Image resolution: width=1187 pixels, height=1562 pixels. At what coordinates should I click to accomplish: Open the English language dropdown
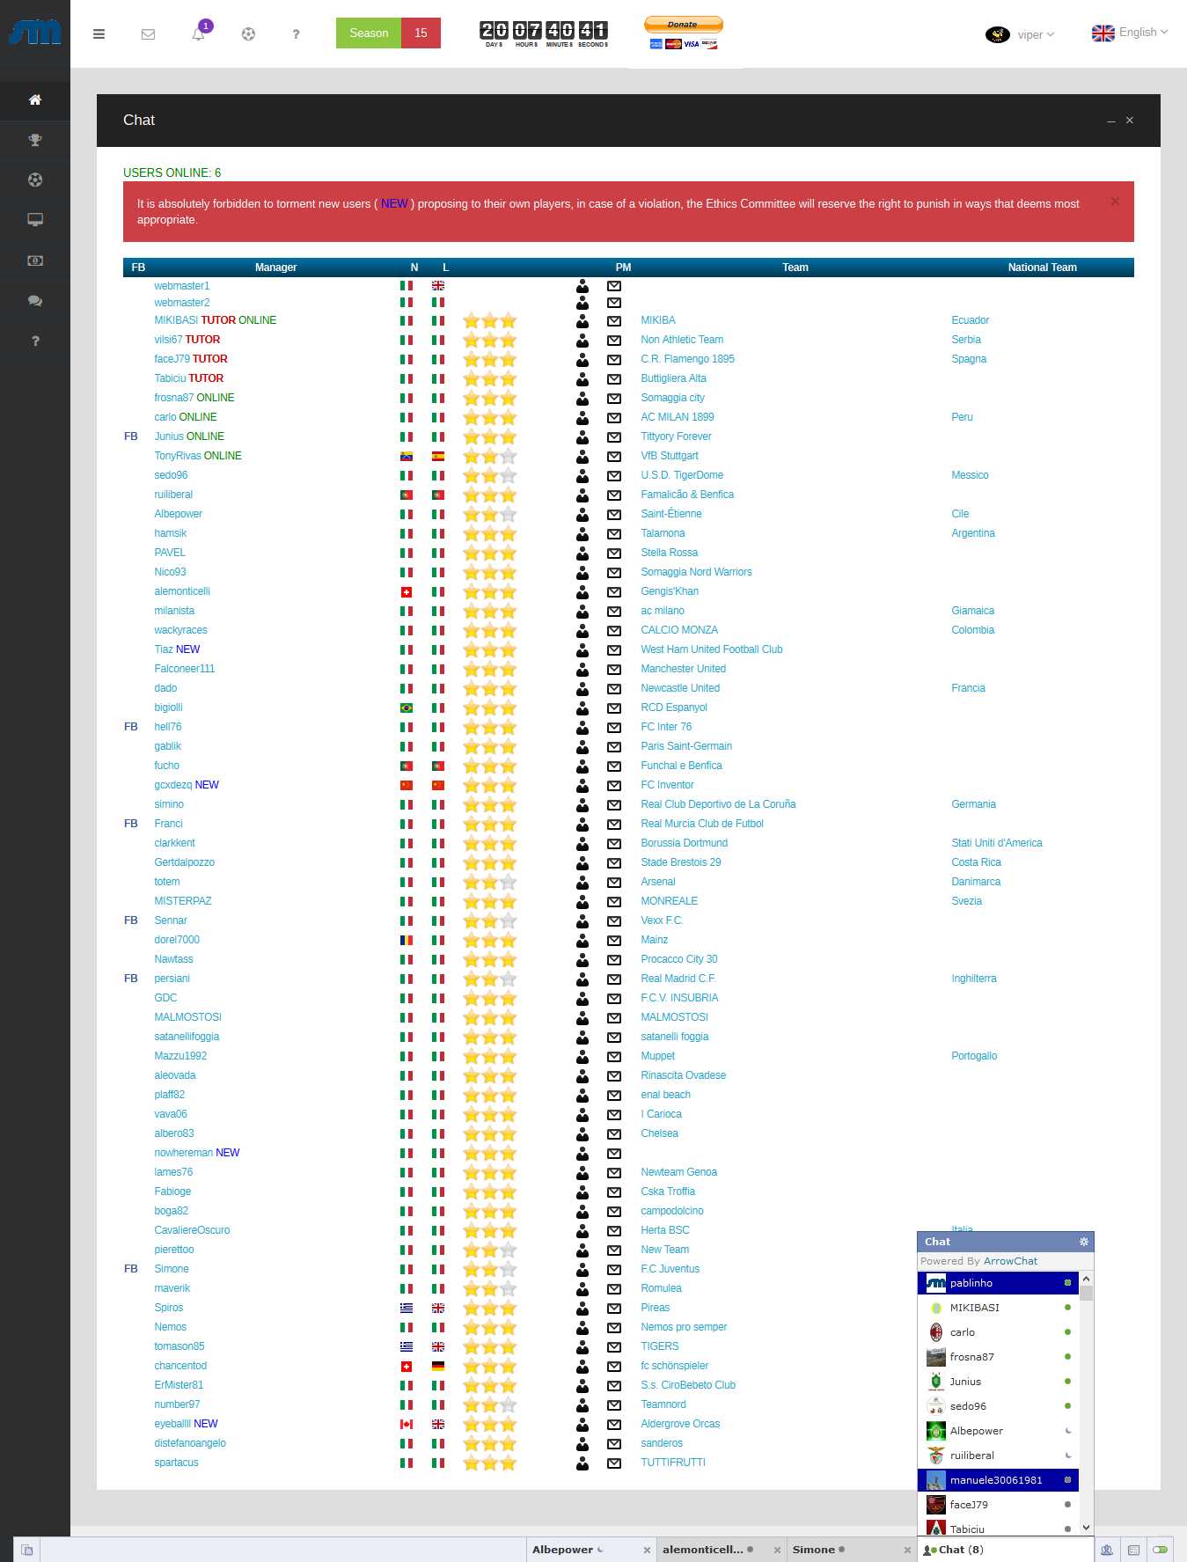(x=1130, y=33)
